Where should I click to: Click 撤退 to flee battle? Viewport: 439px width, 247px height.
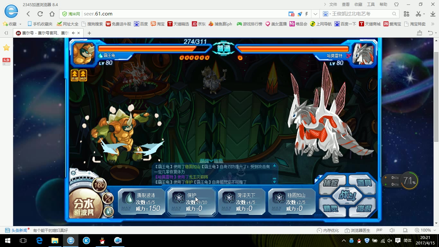(x=363, y=208)
